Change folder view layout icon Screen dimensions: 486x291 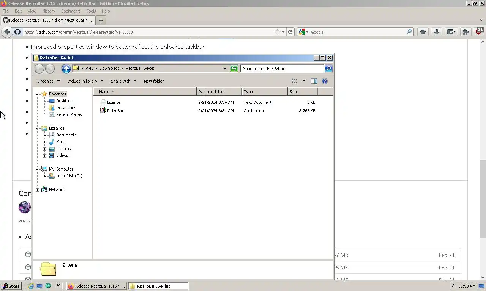pyautogui.click(x=295, y=81)
